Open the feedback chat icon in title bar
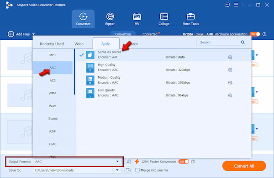The height and width of the screenshot is (178, 274). click(227, 5)
